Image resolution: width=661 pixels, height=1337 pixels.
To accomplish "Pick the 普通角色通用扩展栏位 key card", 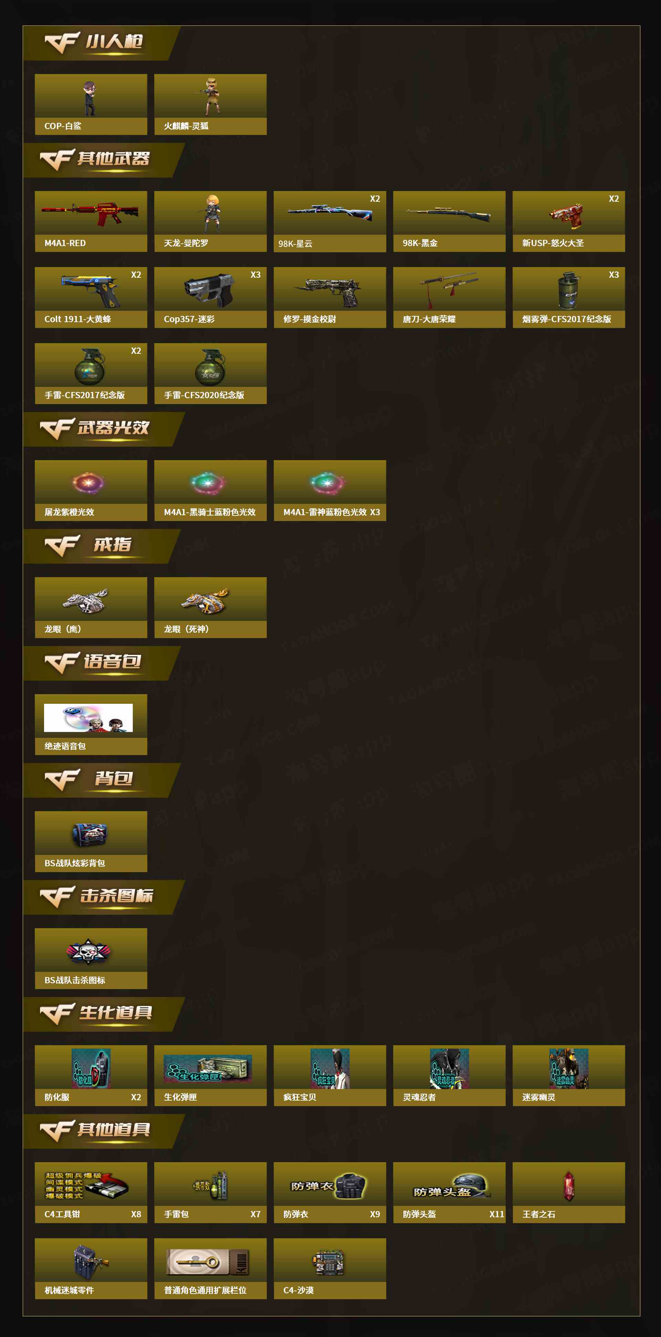I will 210,1269.
